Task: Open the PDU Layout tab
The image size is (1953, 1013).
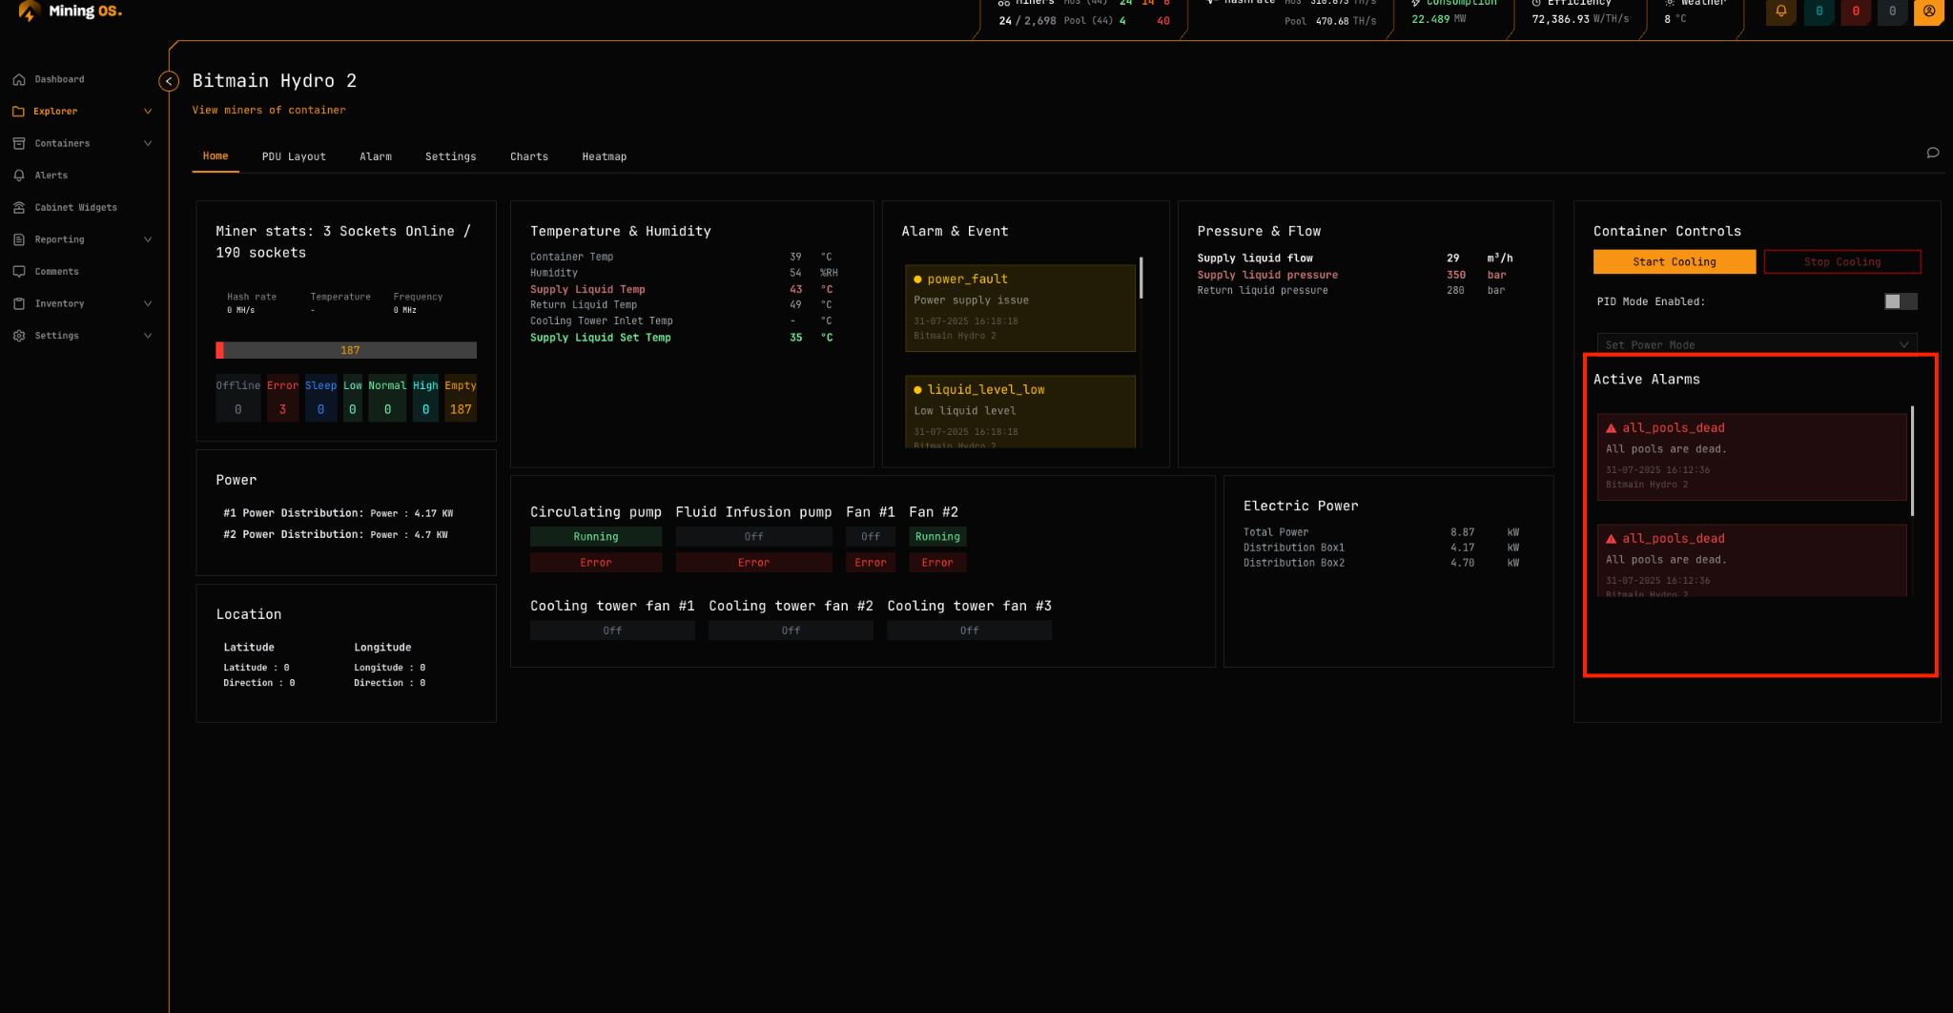Action: coord(294,155)
